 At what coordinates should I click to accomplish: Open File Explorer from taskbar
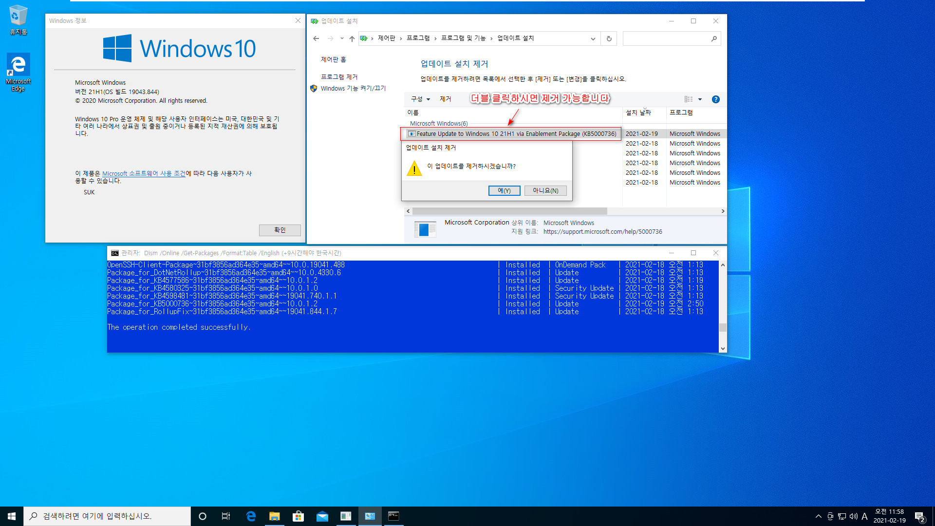pyautogui.click(x=275, y=516)
